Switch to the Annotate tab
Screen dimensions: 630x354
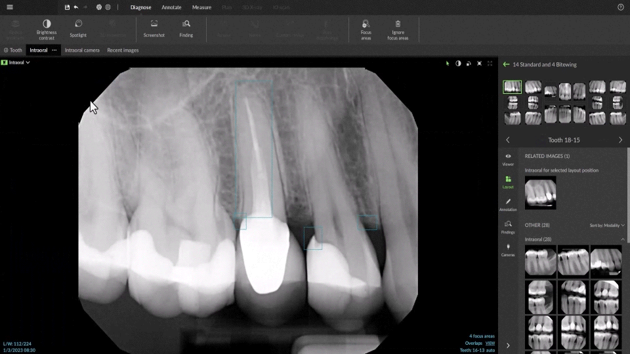point(171,7)
